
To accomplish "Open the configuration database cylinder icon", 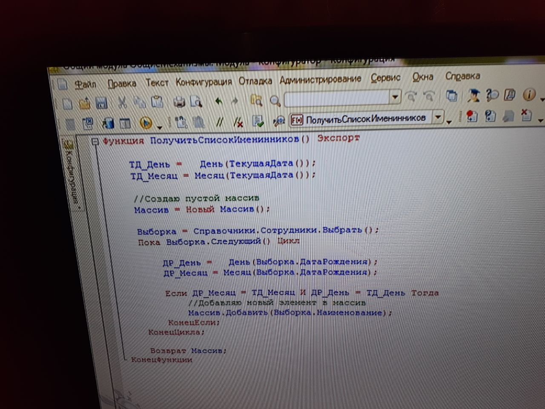I will (108, 123).
